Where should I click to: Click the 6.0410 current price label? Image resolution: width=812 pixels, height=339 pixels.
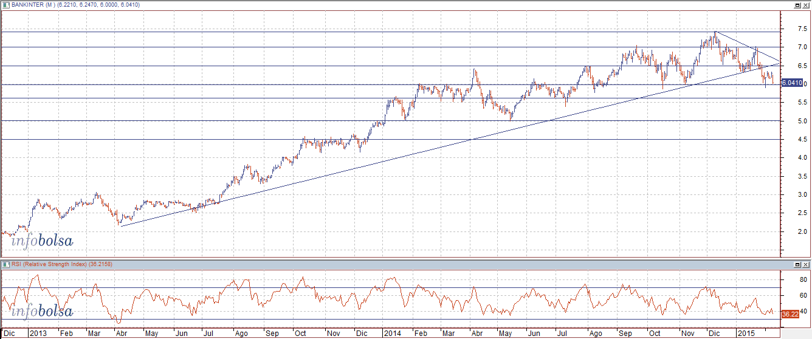pos(793,82)
